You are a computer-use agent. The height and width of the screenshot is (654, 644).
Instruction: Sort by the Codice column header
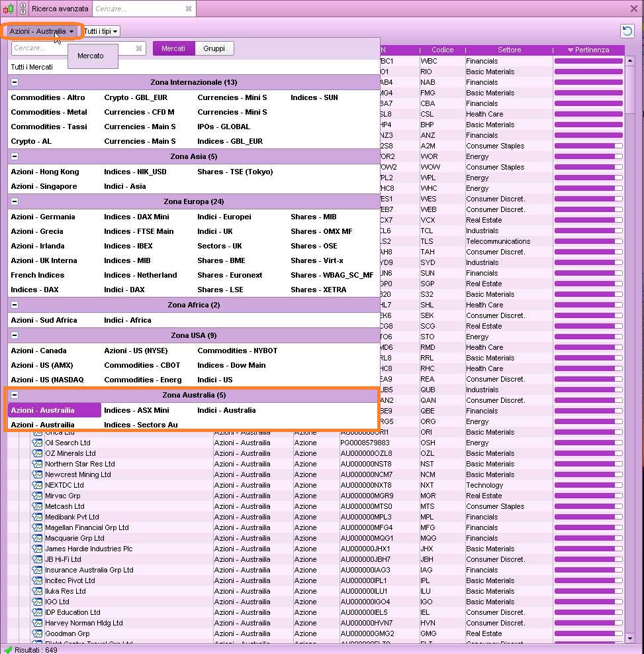click(x=442, y=50)
